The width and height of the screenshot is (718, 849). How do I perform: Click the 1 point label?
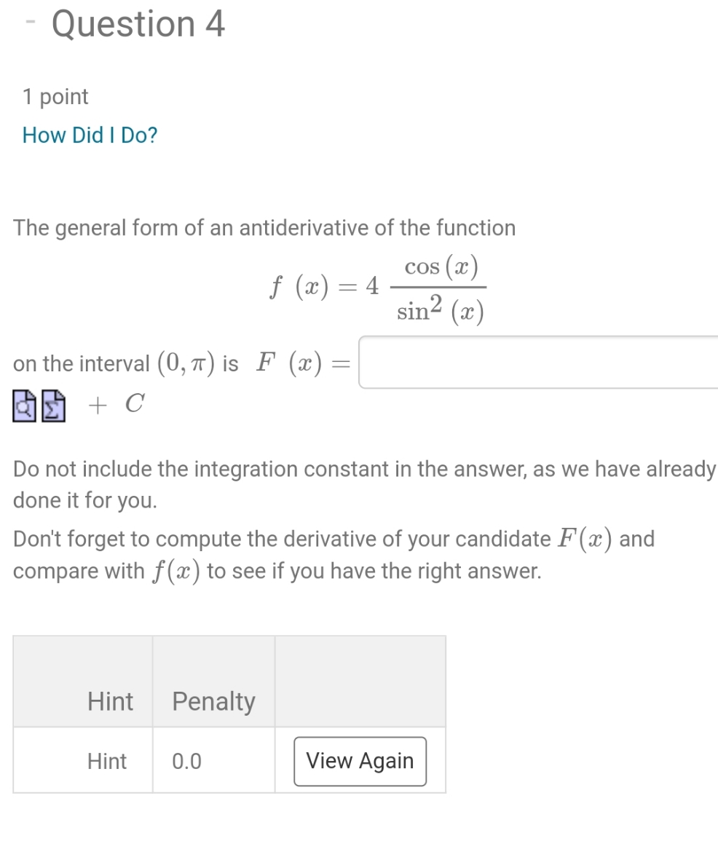(55, 96)
